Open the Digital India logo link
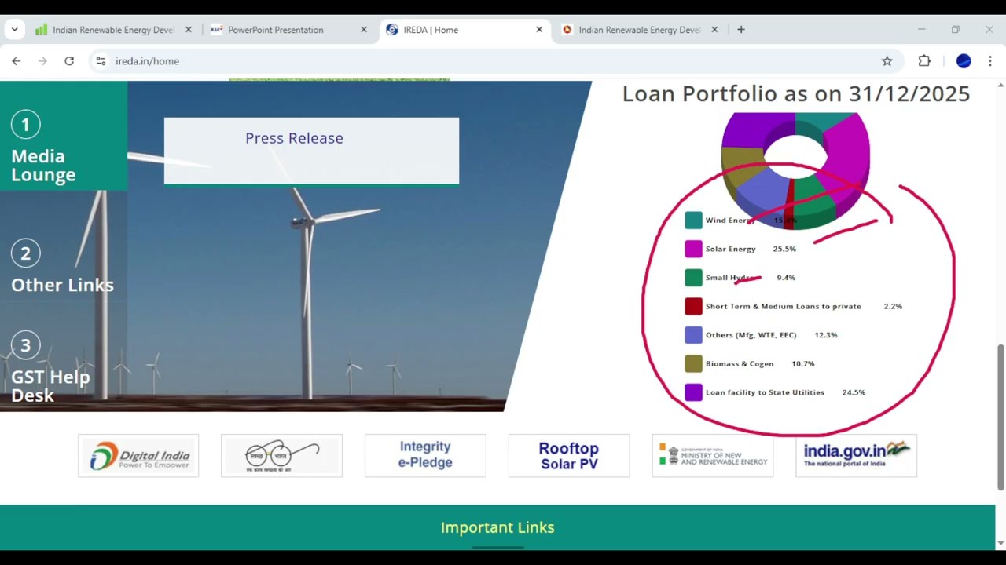Screen dimensions: 1006x565 coord(138,455)
